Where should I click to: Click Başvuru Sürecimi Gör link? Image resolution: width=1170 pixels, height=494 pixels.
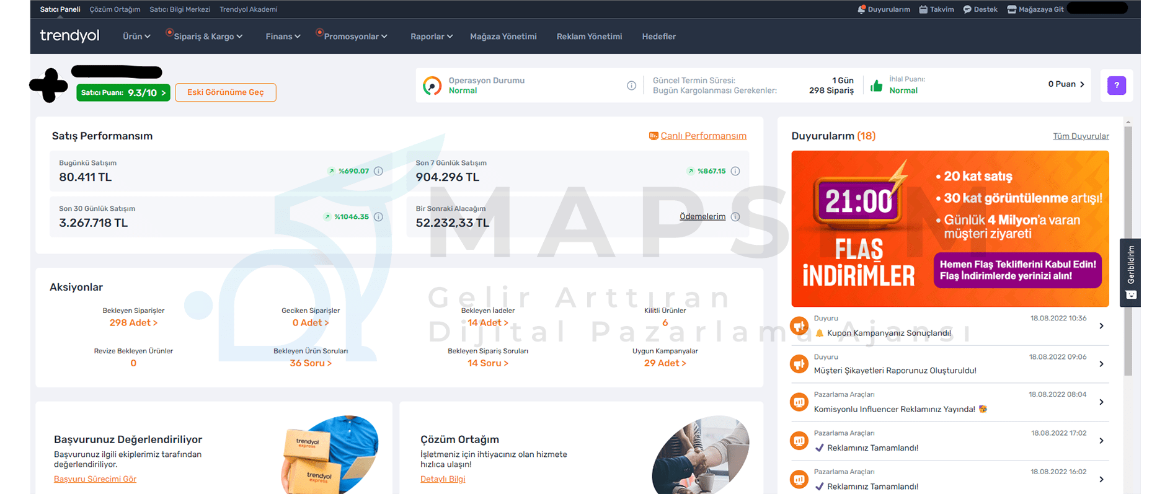(95, 479)
